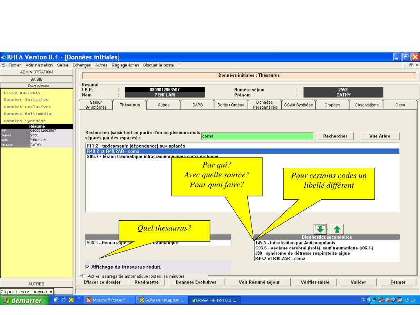Select R40.2 coma in Diagnostics secondaires
The image size is (420, 315).
[x=327, y=258]
